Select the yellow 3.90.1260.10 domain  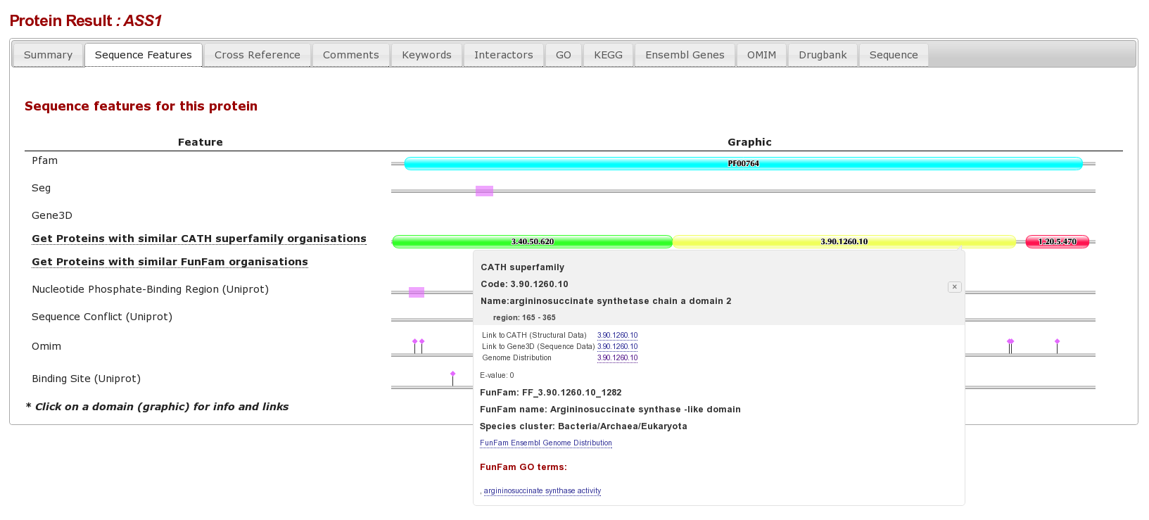[x=844, y=242]
